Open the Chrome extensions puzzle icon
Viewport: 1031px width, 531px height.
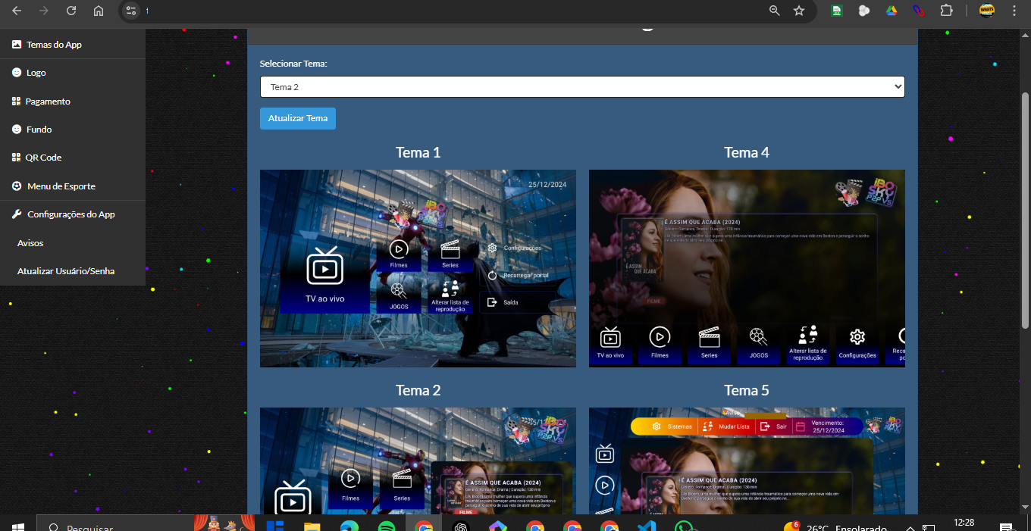(946, 11)
